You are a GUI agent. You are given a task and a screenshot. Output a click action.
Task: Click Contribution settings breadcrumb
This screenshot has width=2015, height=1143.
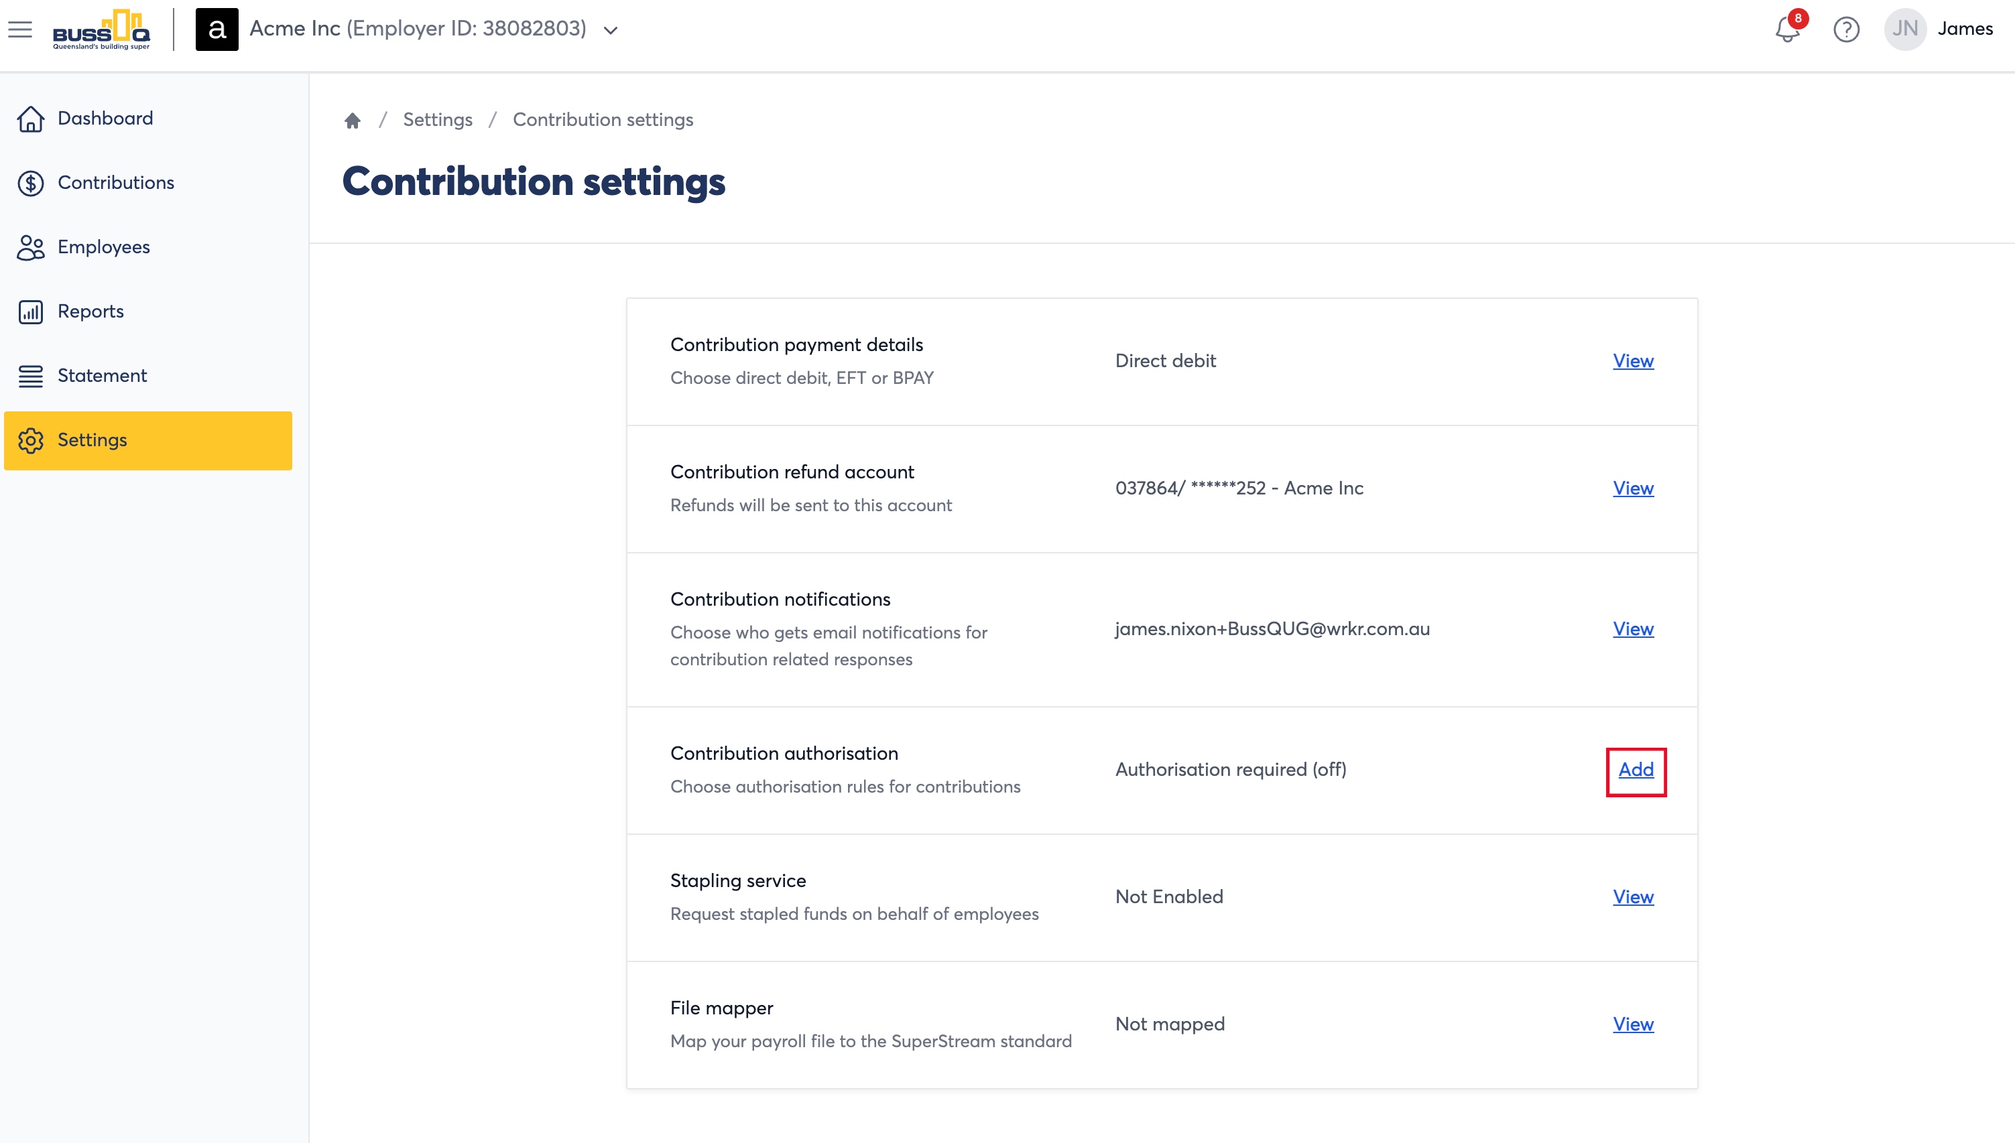603,119
